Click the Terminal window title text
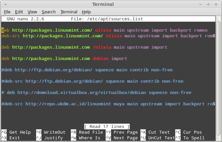 [x=103, y=5]
